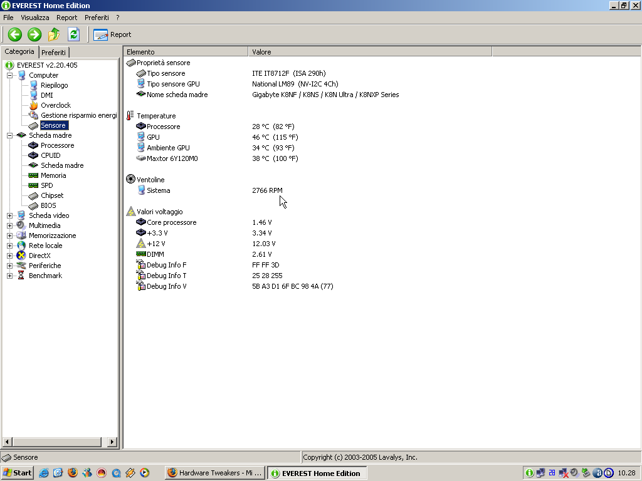The width and height of the screenshot is (642, 481).
Task: Click the Memoria RAM module icon
Action: (x=33, y=175)
